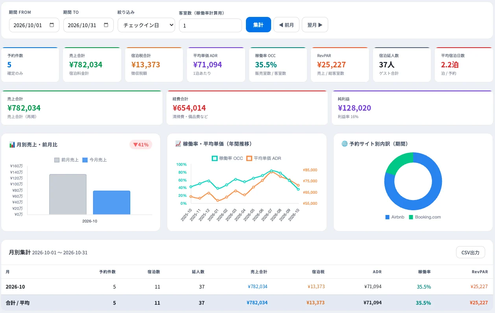Screen dimensions: 495x313
Task: Click the line chart icon beside 稼働率・平均単価
Action: (178, 144)
